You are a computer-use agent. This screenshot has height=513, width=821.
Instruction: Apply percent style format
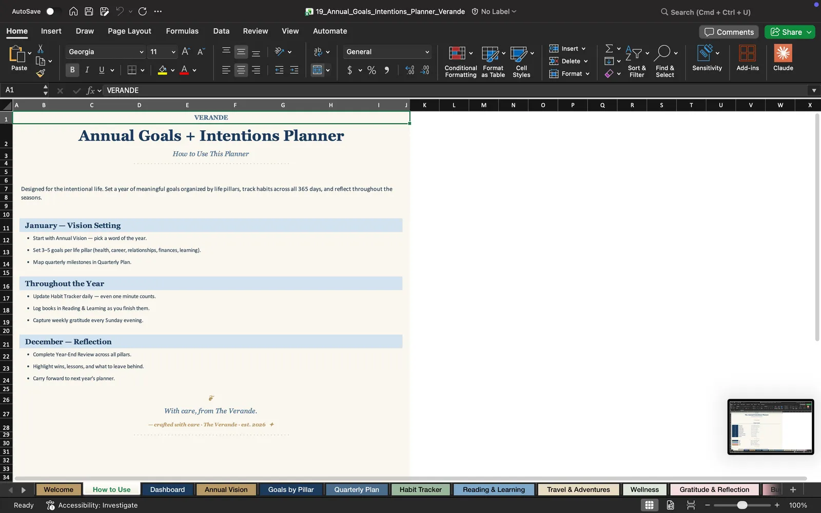(372, 70)
